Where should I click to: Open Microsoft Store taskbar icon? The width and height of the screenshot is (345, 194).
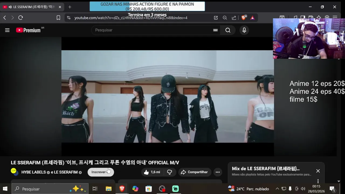(x=149, y=189)
